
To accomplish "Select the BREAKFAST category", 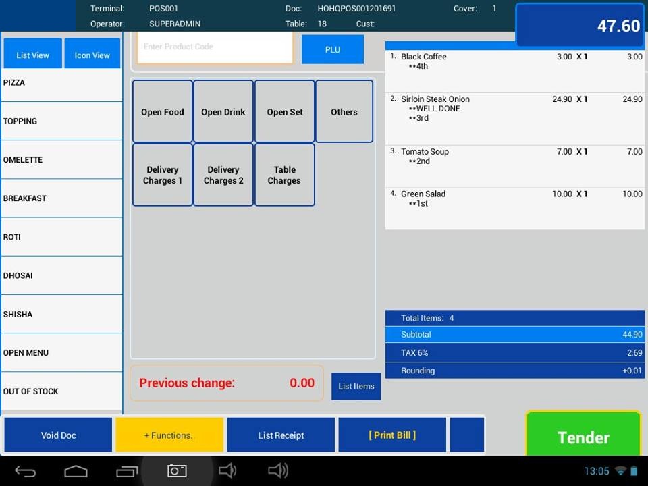I will [x=61, y=198].
